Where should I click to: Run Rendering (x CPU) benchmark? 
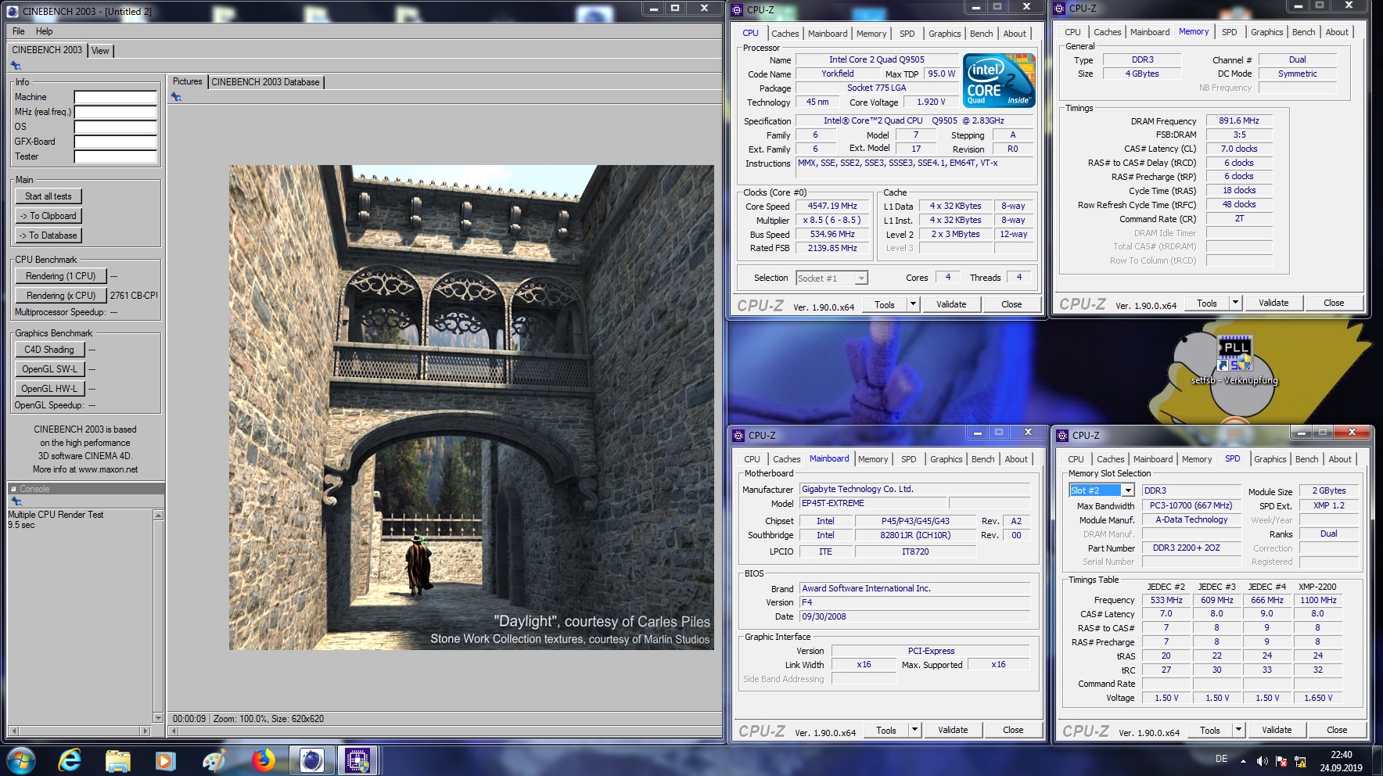click(60, 296)
